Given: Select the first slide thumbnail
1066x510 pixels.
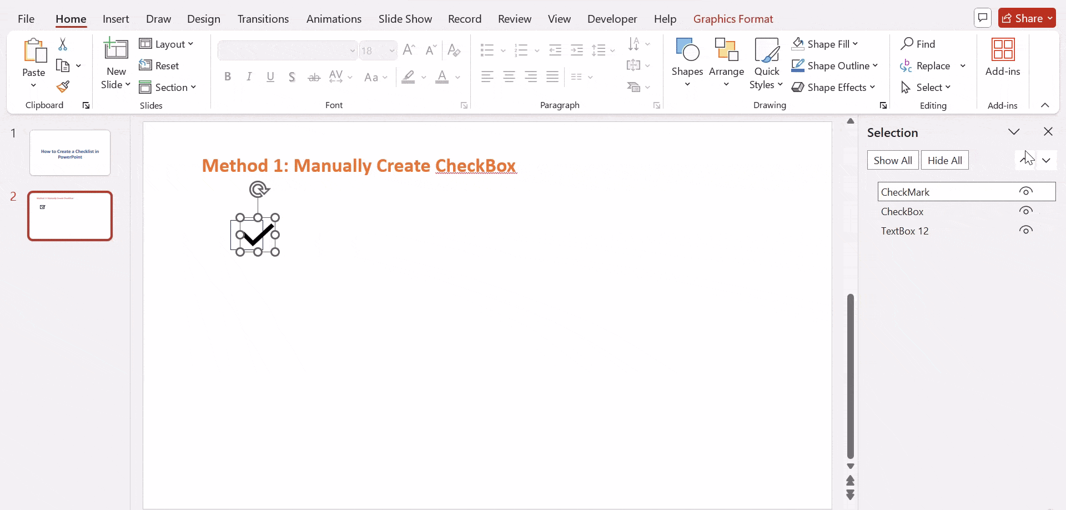Looking at the screenshot, I should [x=69, y=152].
